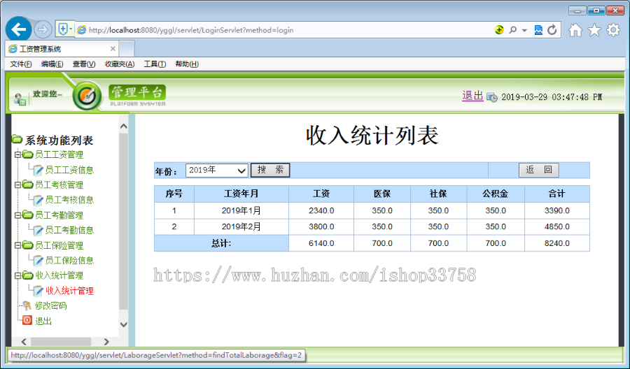Focus the browser URL address field
This screenshot has width=630, height=369.
(281, 30)
